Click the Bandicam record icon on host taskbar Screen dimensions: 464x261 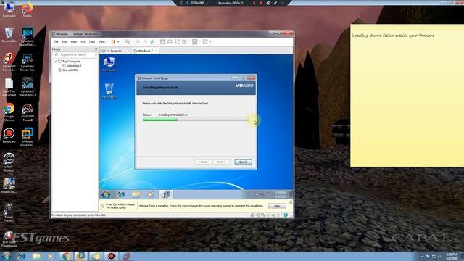pyautogui.click(x=111, y=256)
